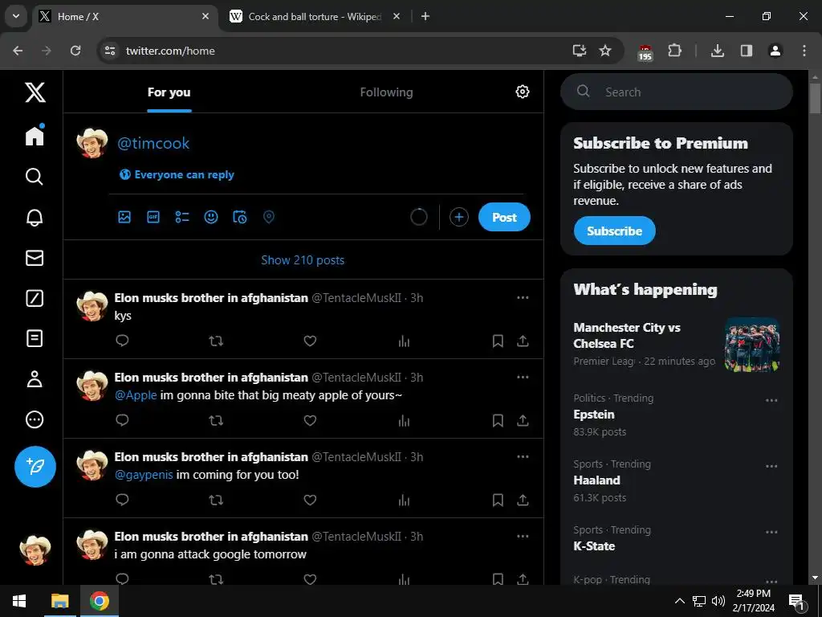
Task: Open Explore magnifier icon in the sidebar
Action: 34,176
